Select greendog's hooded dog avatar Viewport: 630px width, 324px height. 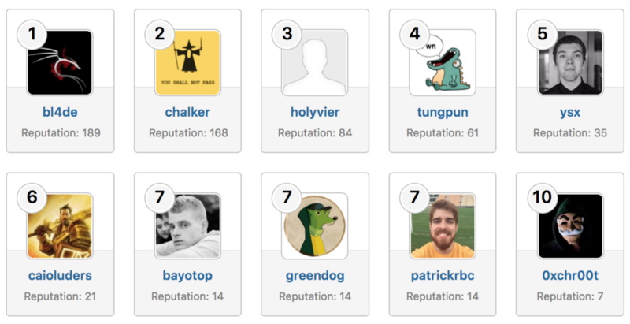point(315,226)
